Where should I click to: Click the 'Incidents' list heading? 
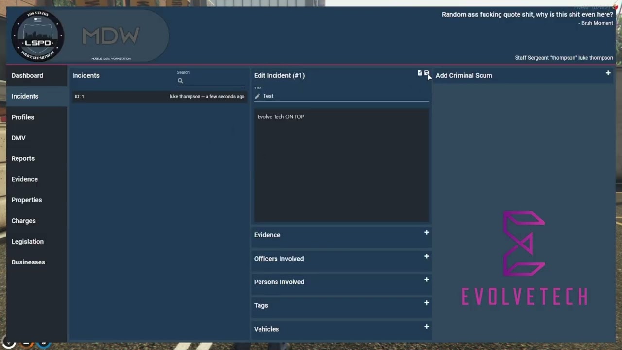tap(86, 75)
